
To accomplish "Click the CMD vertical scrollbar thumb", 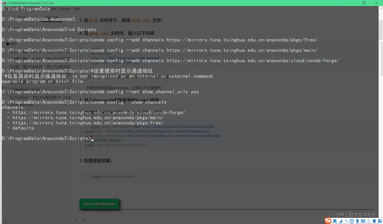I will pyautogui.click(x=381, y=30).
